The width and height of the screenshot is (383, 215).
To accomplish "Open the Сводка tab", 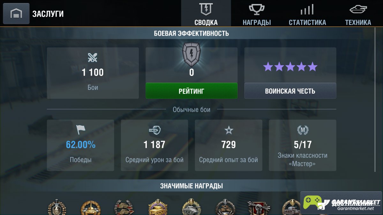I will click(x=206, y=13).
